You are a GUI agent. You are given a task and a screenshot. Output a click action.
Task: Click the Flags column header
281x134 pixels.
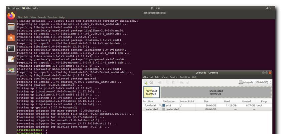(264, 101)
